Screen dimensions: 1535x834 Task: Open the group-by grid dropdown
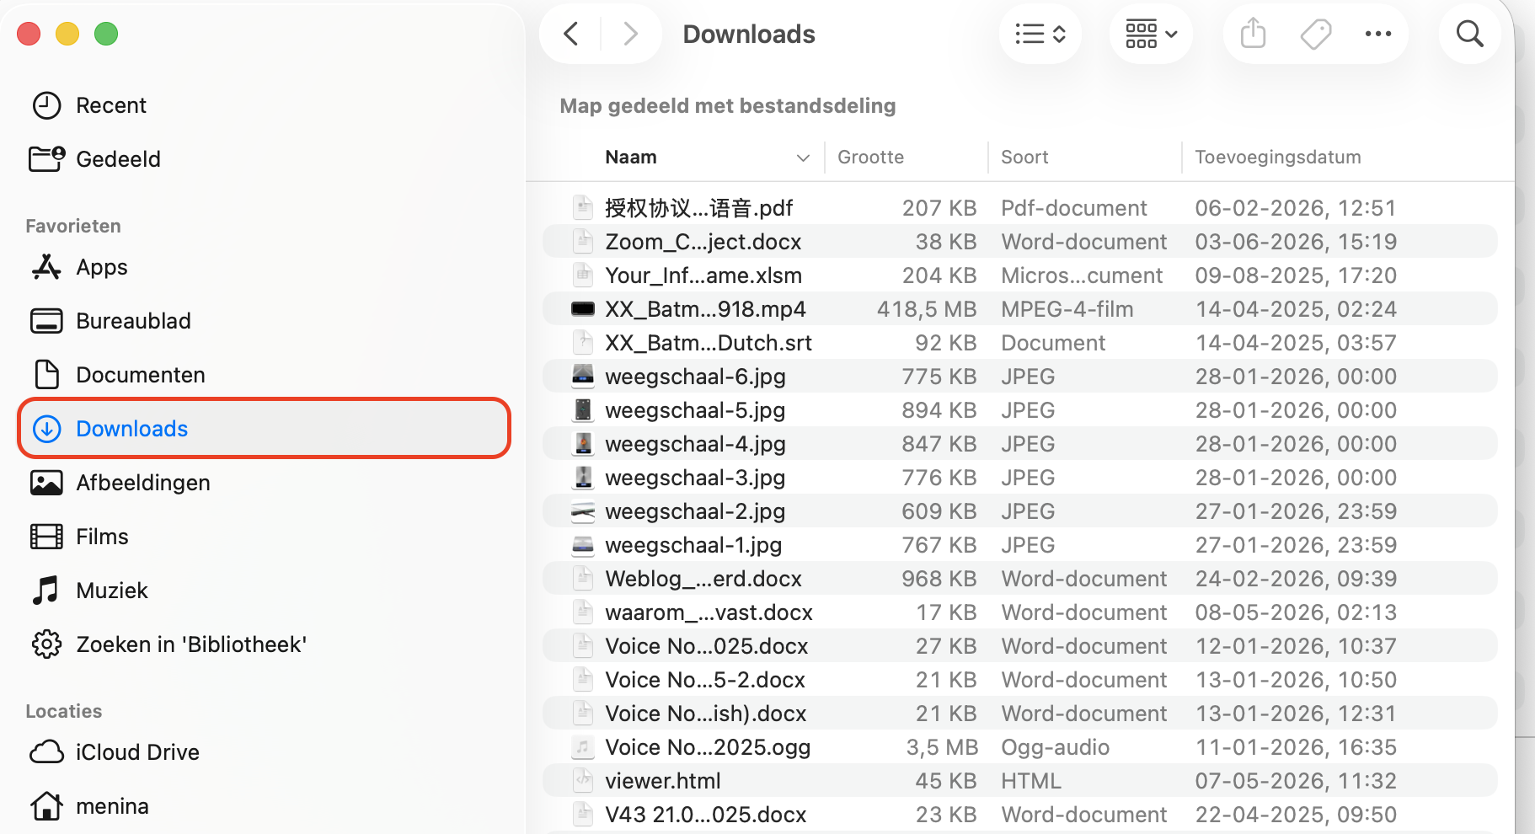point(1151,34)
